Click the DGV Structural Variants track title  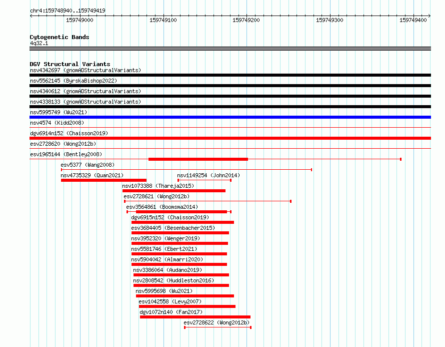[70, 64]
